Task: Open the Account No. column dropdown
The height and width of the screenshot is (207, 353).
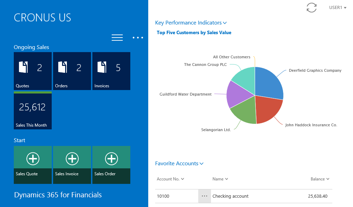Action: [x=170, y=179]
